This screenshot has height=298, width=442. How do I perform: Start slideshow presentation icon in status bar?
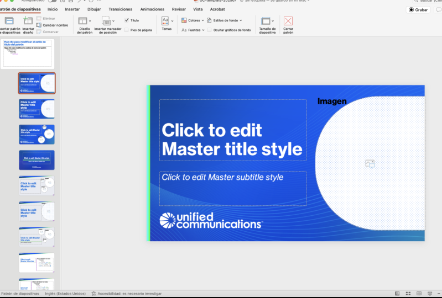(430, 294)
